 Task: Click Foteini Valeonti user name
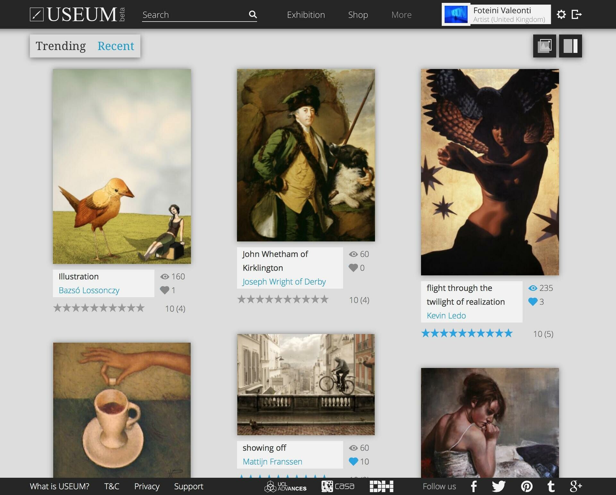pos(502,10)
